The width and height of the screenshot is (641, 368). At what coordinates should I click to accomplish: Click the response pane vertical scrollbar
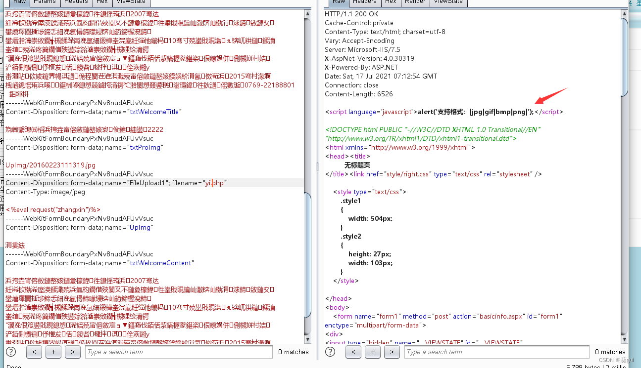coord(625,175)
